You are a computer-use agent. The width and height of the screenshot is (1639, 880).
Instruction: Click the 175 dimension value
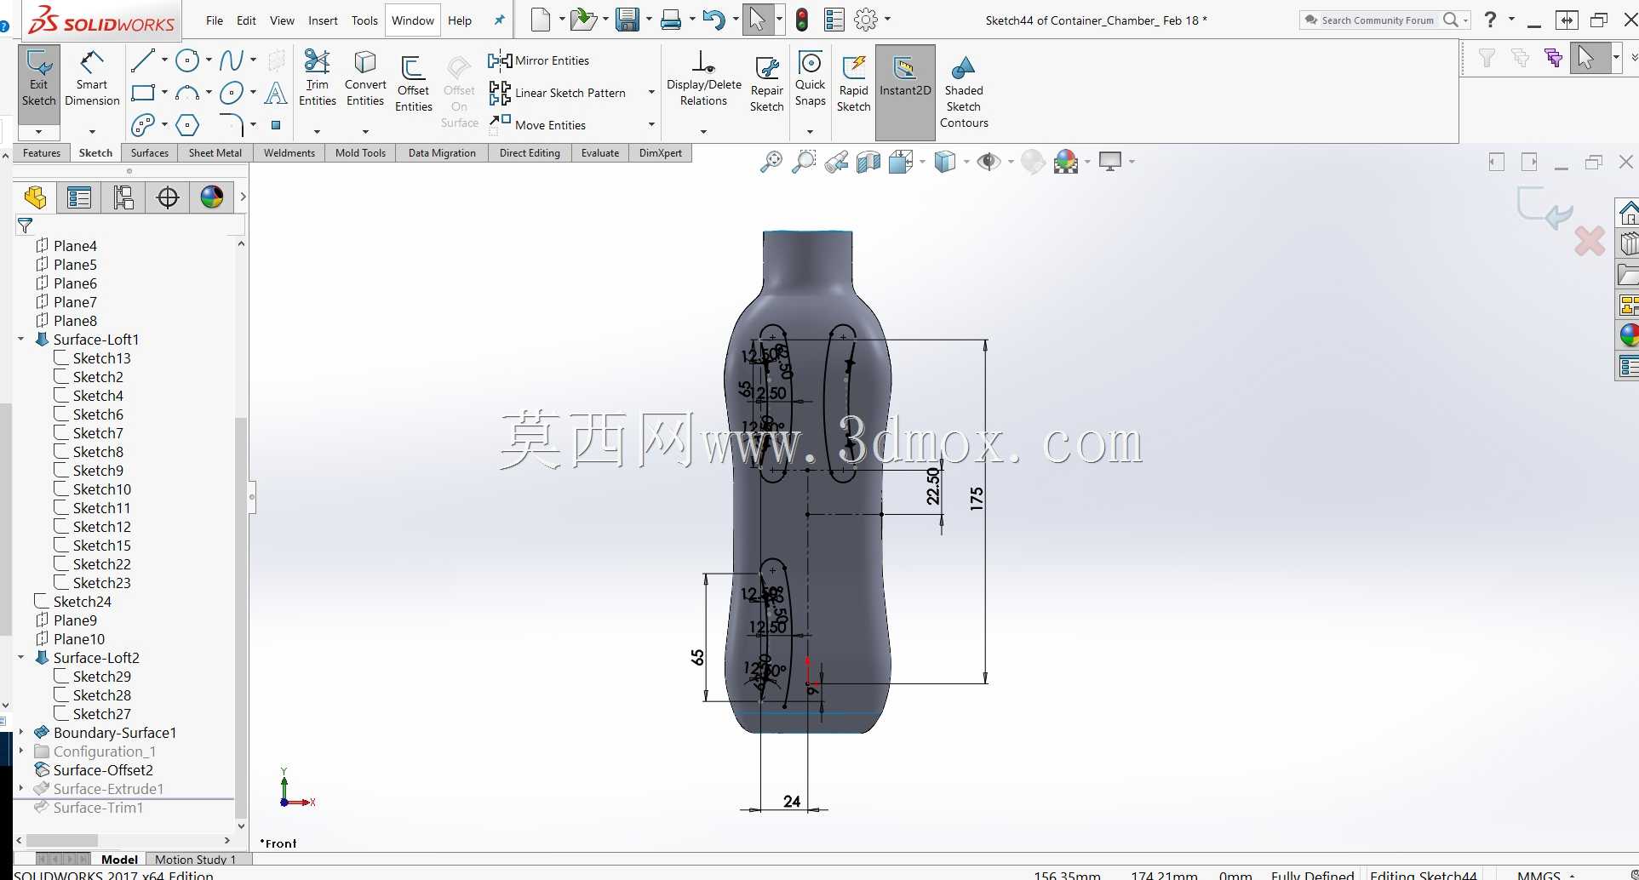click(x=977, y=498)
